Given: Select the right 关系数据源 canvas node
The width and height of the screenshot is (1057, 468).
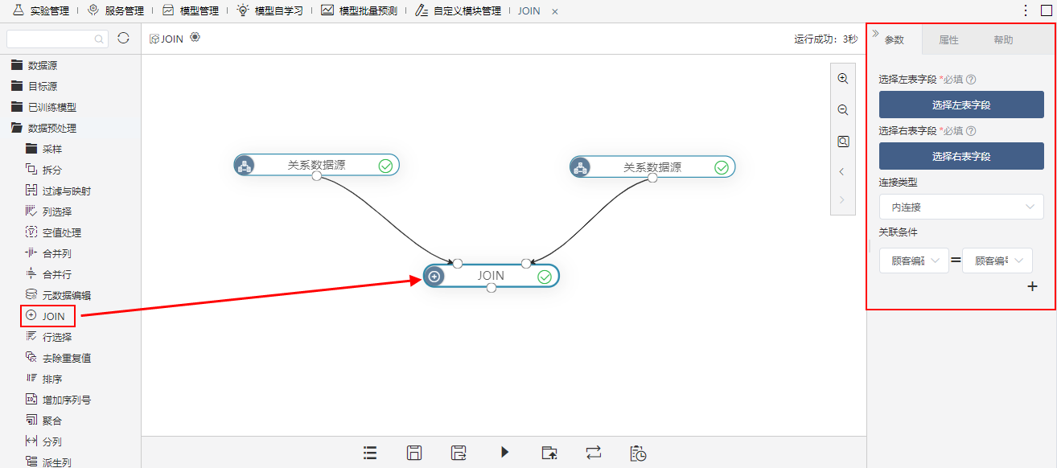Looking at the screenshot, I should tap(652, 167).
